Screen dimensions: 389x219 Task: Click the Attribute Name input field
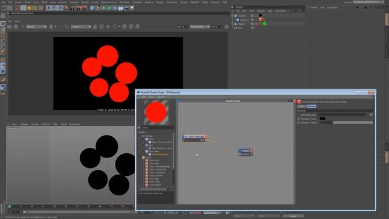342,115
